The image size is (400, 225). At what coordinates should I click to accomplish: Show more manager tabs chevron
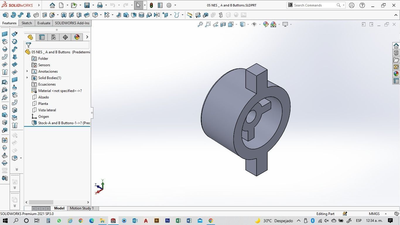tap(87, 37)
